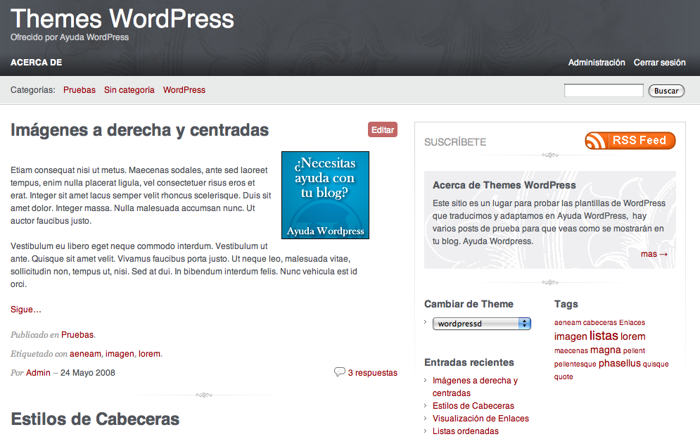This screenshot has width=700, height=439.
Task: Click the Ayuda Wordpress blue banner image
Action: 325,195
